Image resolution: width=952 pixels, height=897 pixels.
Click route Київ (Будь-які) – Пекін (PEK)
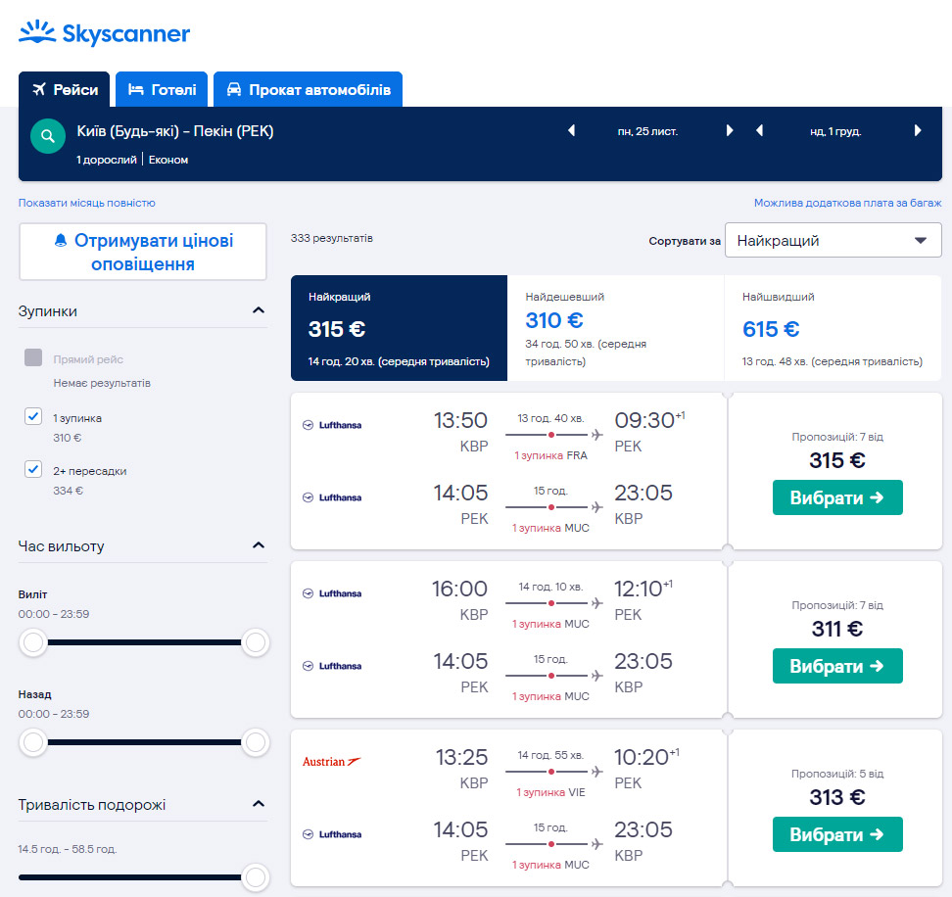pos(175,131)
